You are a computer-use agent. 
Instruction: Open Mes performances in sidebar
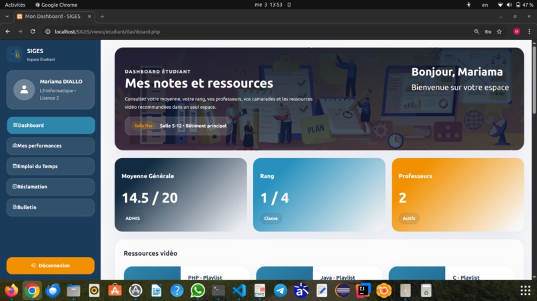tap(51, 146)
